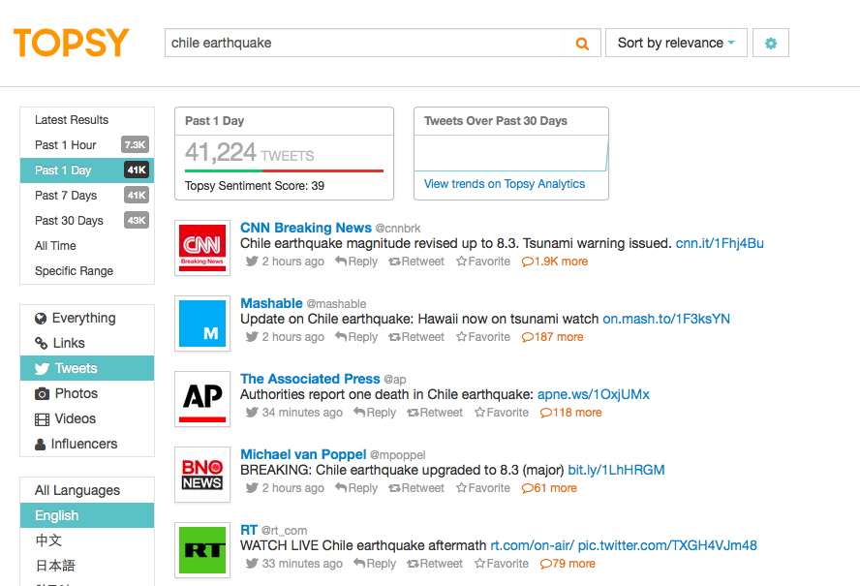860x586 pixels.
Task: Click the TOPSY logo
Action: click(x=72, y=43)
